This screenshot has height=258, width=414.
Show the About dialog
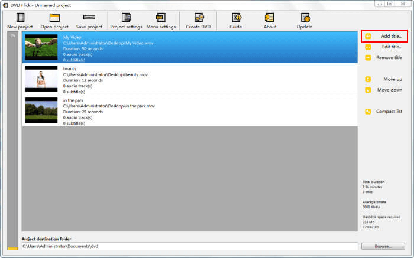click(270, 21)
